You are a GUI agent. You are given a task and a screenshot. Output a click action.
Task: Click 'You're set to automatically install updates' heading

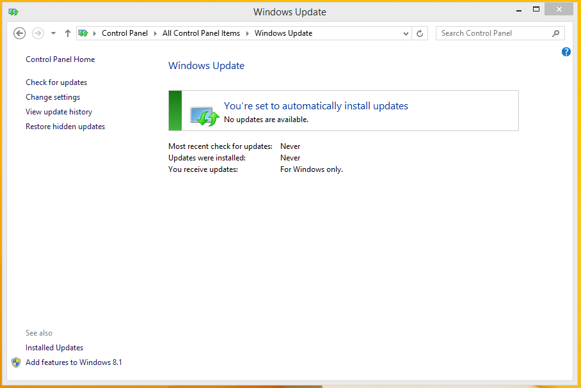click(315, 106)
